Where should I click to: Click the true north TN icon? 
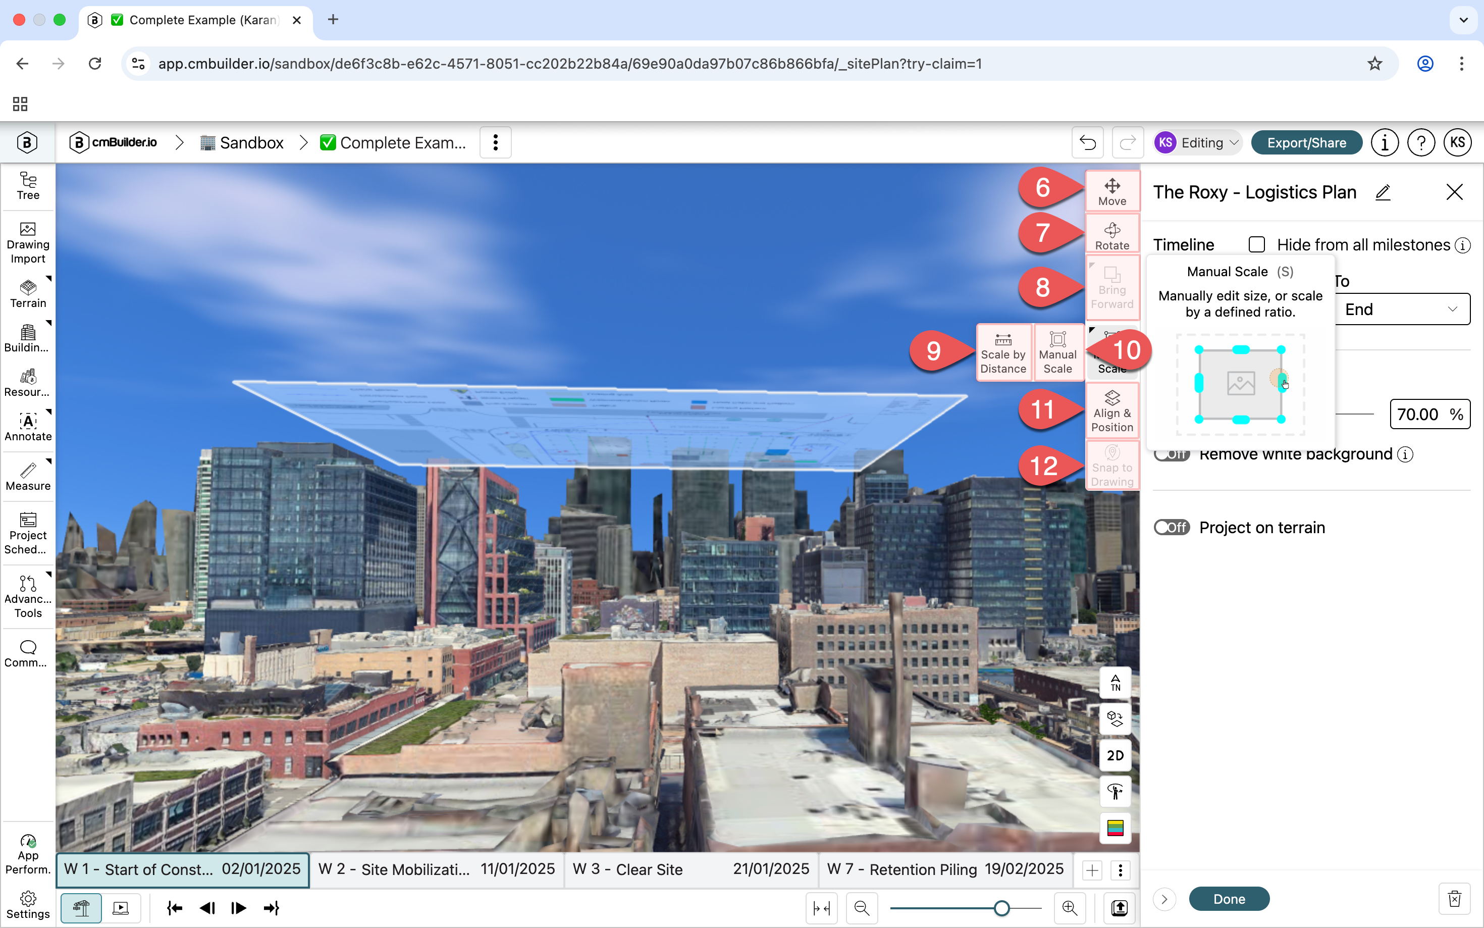coord(1115,683)
